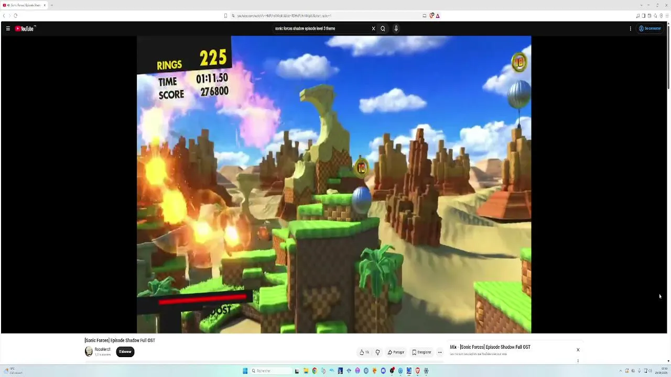Open the volume control in system tray
The image size is (671, 377).
[x=651, y=371]
